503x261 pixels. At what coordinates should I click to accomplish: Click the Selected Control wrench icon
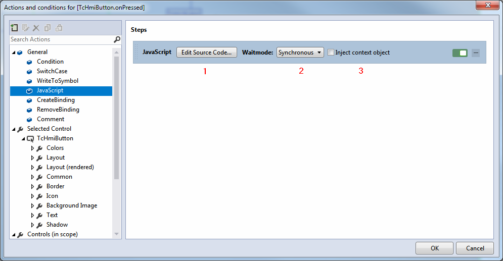pyautogui.click(x=20, y=129)
